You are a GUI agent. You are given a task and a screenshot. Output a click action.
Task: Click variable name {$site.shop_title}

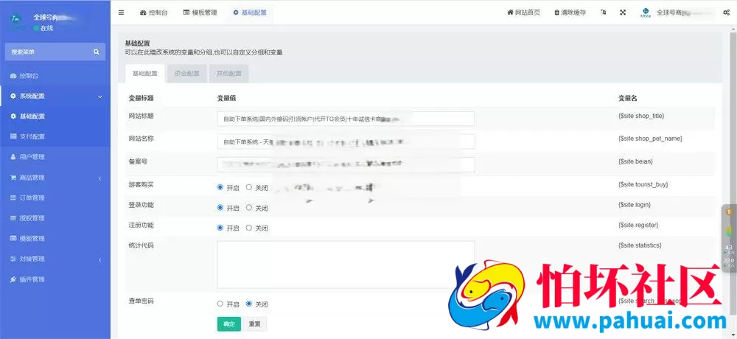pyautogui.click(x=641, y=116)
